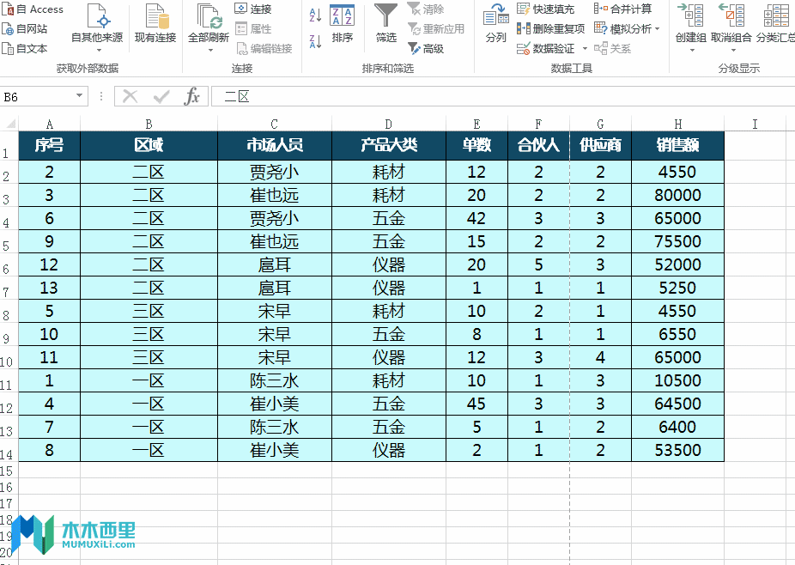This screenshot has width=795, height=565.
Task: Click cell with sales value 52000
Action: 678,264
